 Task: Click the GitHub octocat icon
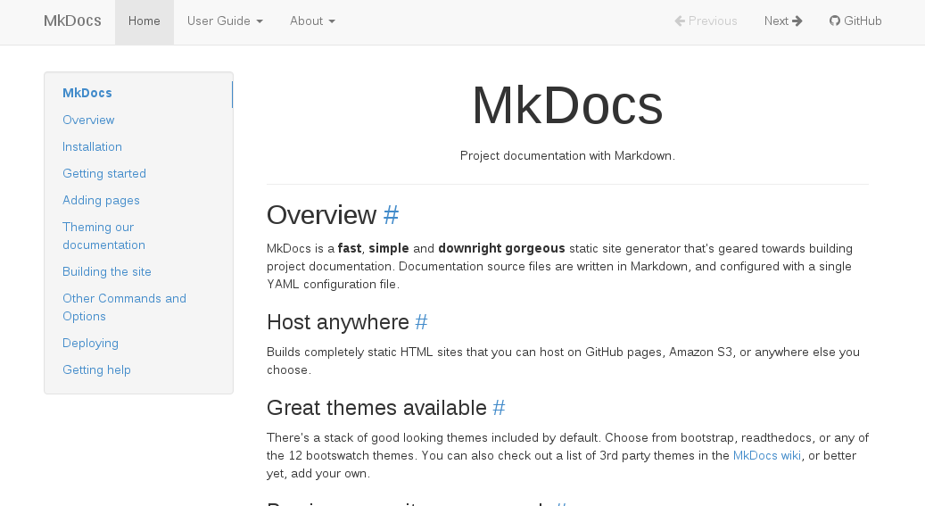(x=834, y=21)
